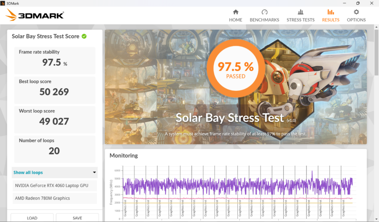Click the Benchmarks gauge icon
The width and height of the screenshot is (379, 222).
(x=265, y=12)
